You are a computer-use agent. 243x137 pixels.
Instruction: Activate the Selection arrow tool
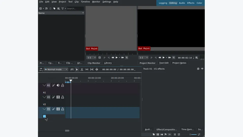pos(77,70)
